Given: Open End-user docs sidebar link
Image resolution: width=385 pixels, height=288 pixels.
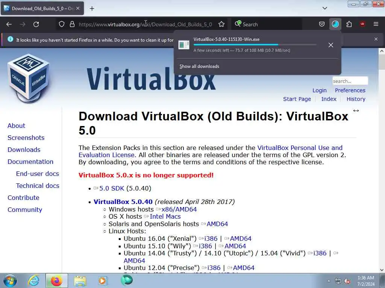Looking at the screenshot, I should tap(37, 174).
